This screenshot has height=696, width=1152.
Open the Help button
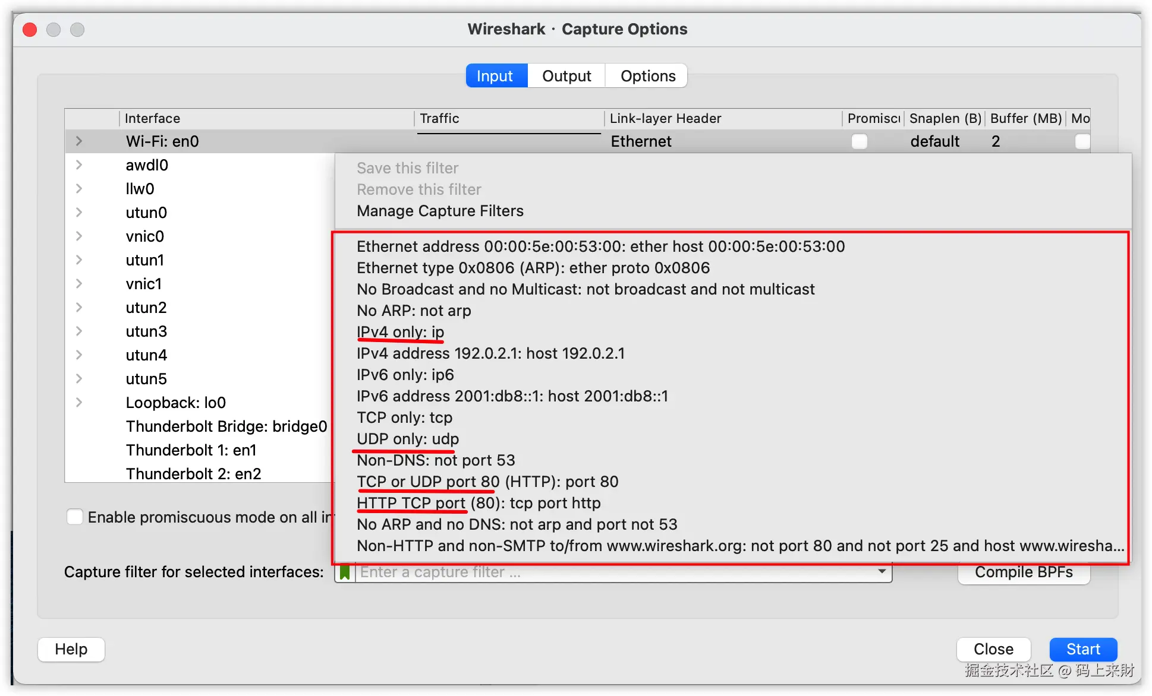click(x=71, y=649)
